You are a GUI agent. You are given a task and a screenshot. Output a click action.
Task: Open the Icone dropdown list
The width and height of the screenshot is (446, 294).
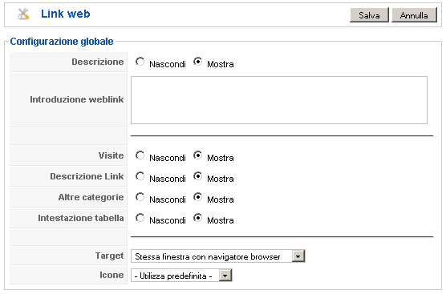click(x=181, y=276)
